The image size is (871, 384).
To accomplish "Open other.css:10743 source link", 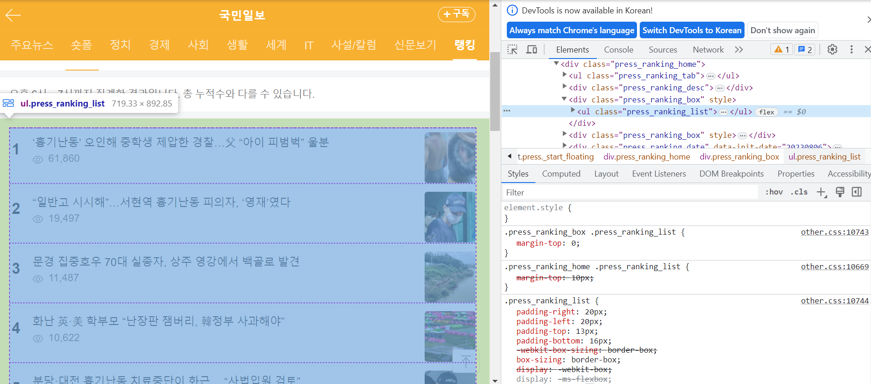I will 835,232.
